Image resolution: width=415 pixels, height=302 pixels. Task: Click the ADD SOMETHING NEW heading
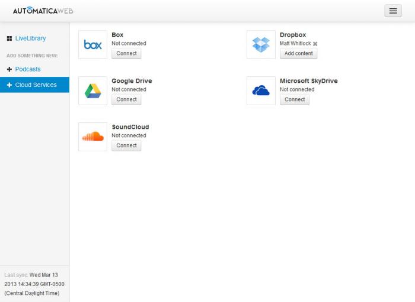(32, 56)
